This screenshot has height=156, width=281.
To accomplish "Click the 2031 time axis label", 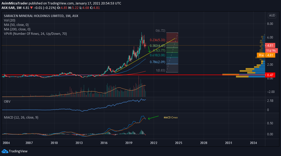I will click(228, 143).
